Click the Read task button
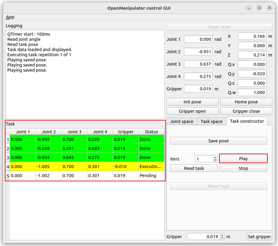 pyautogui.click(x=194, y=168)
